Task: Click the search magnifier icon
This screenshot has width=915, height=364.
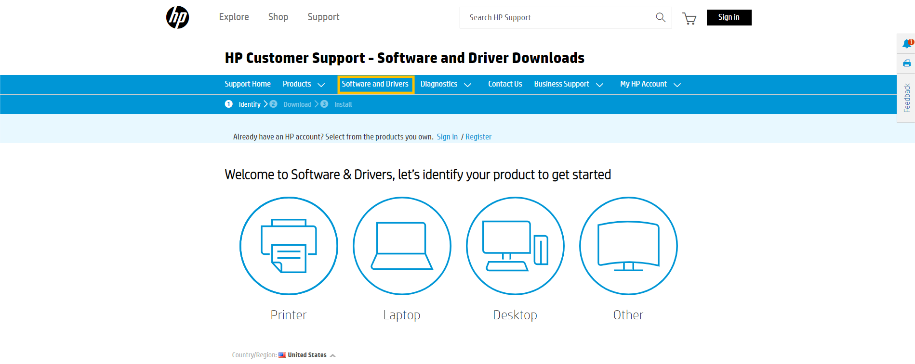Action: (x=661, y=17)
